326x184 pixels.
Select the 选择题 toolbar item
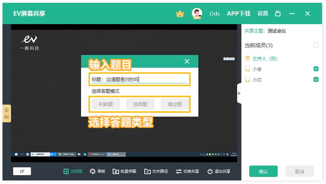click(x=73, y=171)
